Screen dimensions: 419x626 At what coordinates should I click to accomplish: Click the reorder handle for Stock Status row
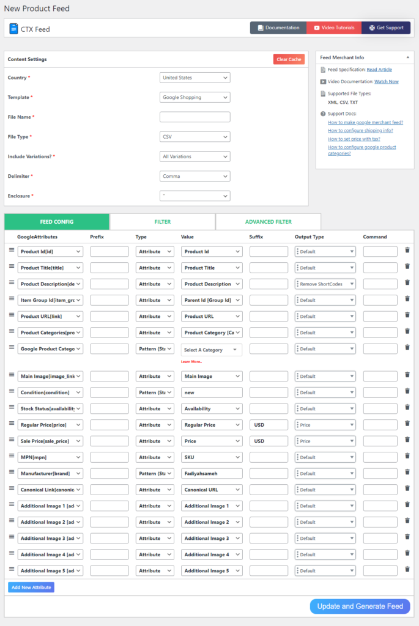tap(12, 407)
